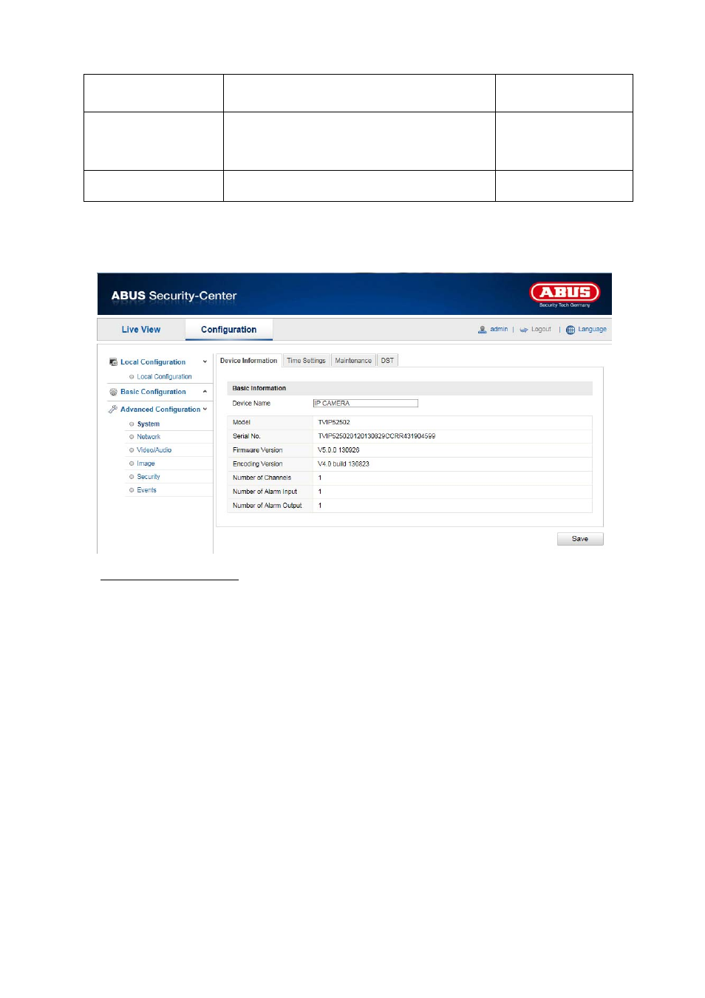Image resolution: width=705 pixels, height=998 pixels.
Task: Switch to the Maintenance tab
Action: tap(353, 361)
